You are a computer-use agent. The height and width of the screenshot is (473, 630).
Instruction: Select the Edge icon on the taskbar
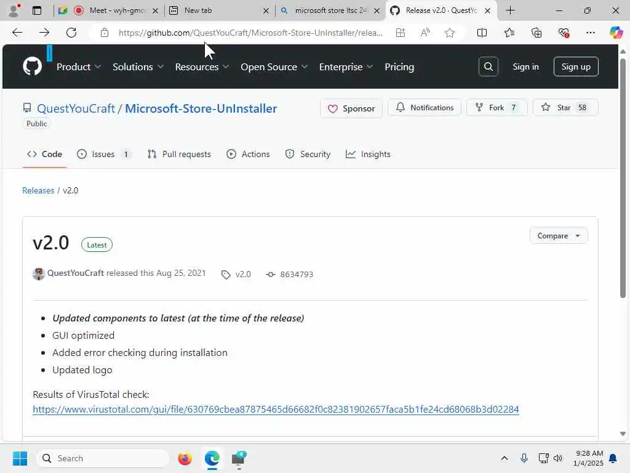(x=212, y=458)
